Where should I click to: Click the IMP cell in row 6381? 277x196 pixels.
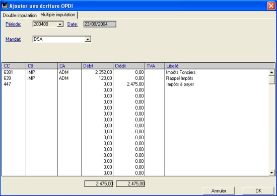tap(31, 72)
